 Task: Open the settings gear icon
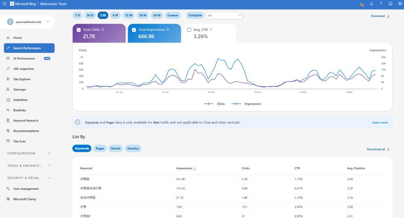399,4
